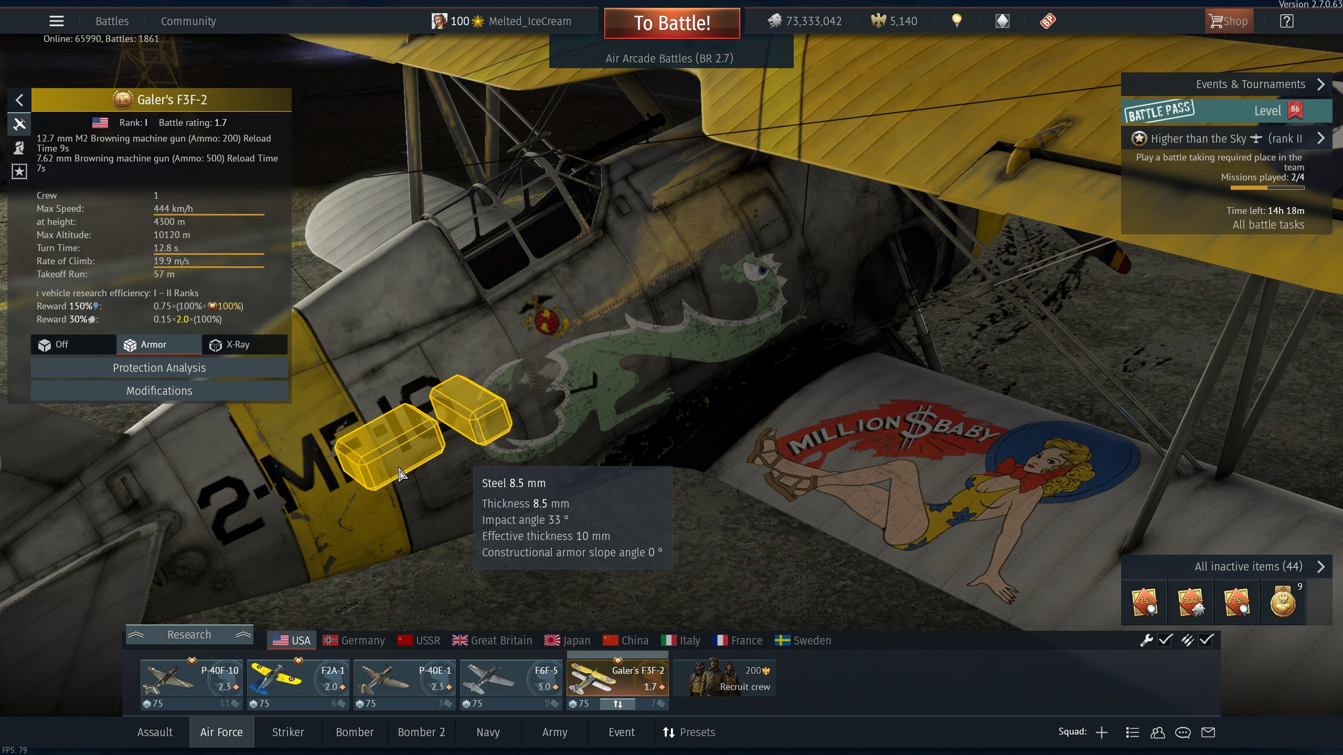Recruit crew for 200 Golden Eagles
The height and width of the screenshot is (755, 1343).
coord(724,678)
